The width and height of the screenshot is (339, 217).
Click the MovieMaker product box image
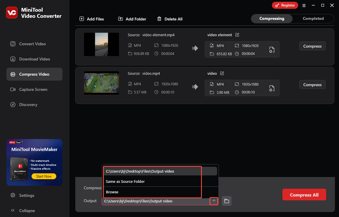click(x=19, y=169)
